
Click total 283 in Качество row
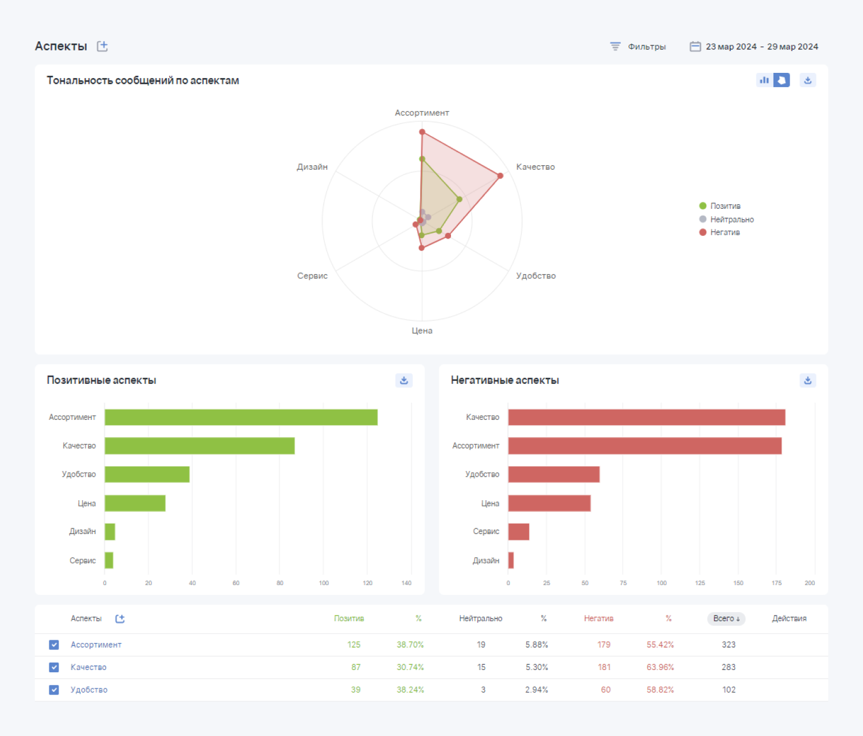(729, 667)
